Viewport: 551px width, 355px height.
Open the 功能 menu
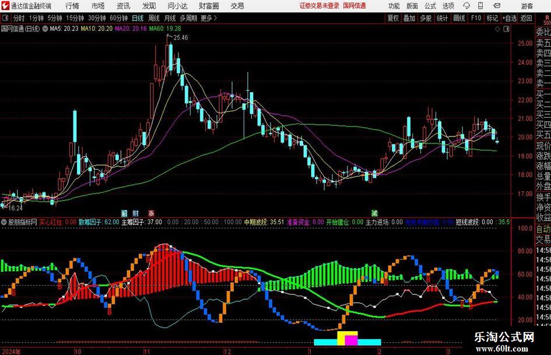coord(394,6)
